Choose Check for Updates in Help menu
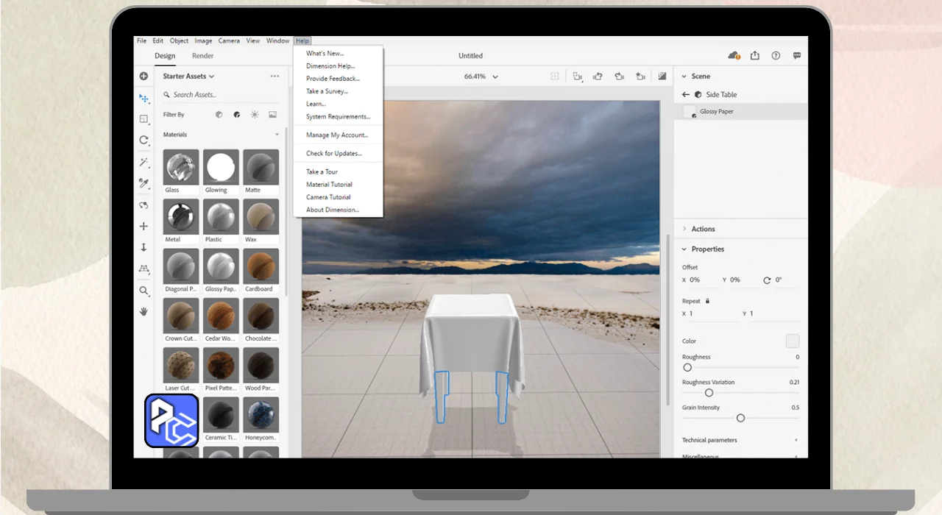The width and height of the screenshot is (942, 515). tap(334, 154)
